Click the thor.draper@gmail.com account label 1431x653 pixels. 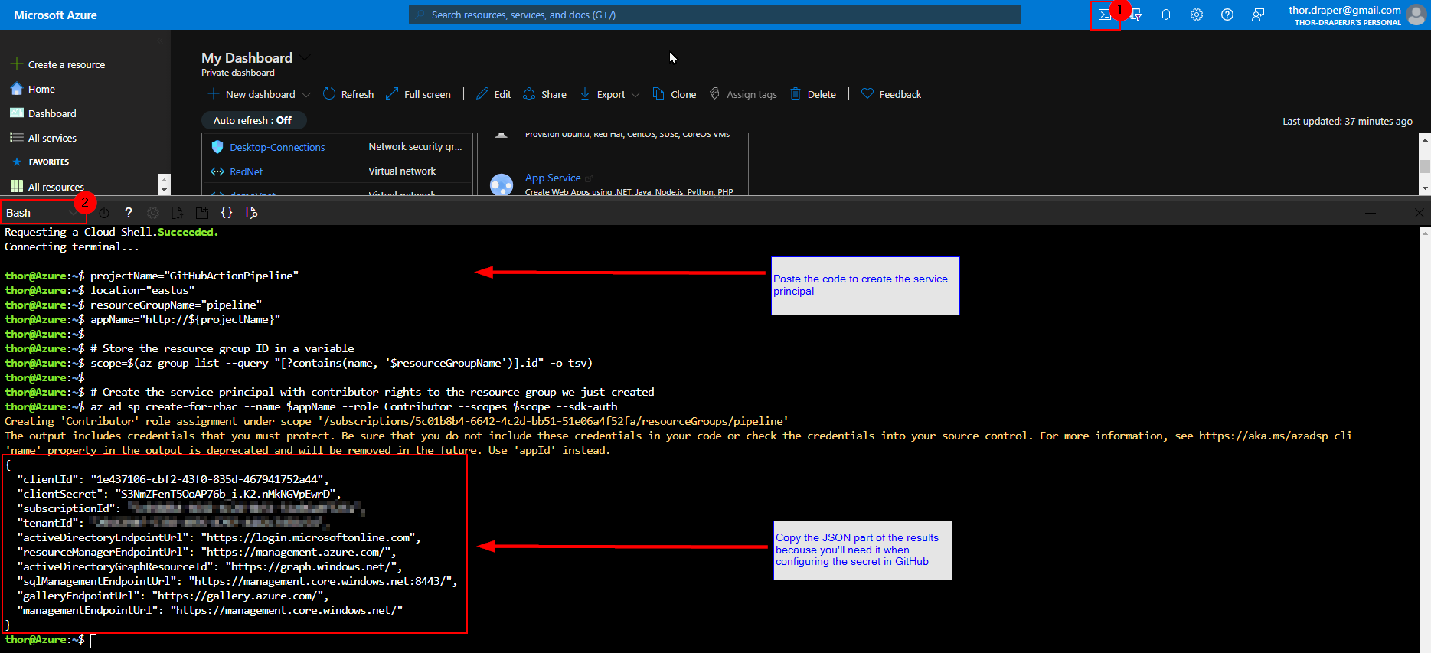(1344, 10)
